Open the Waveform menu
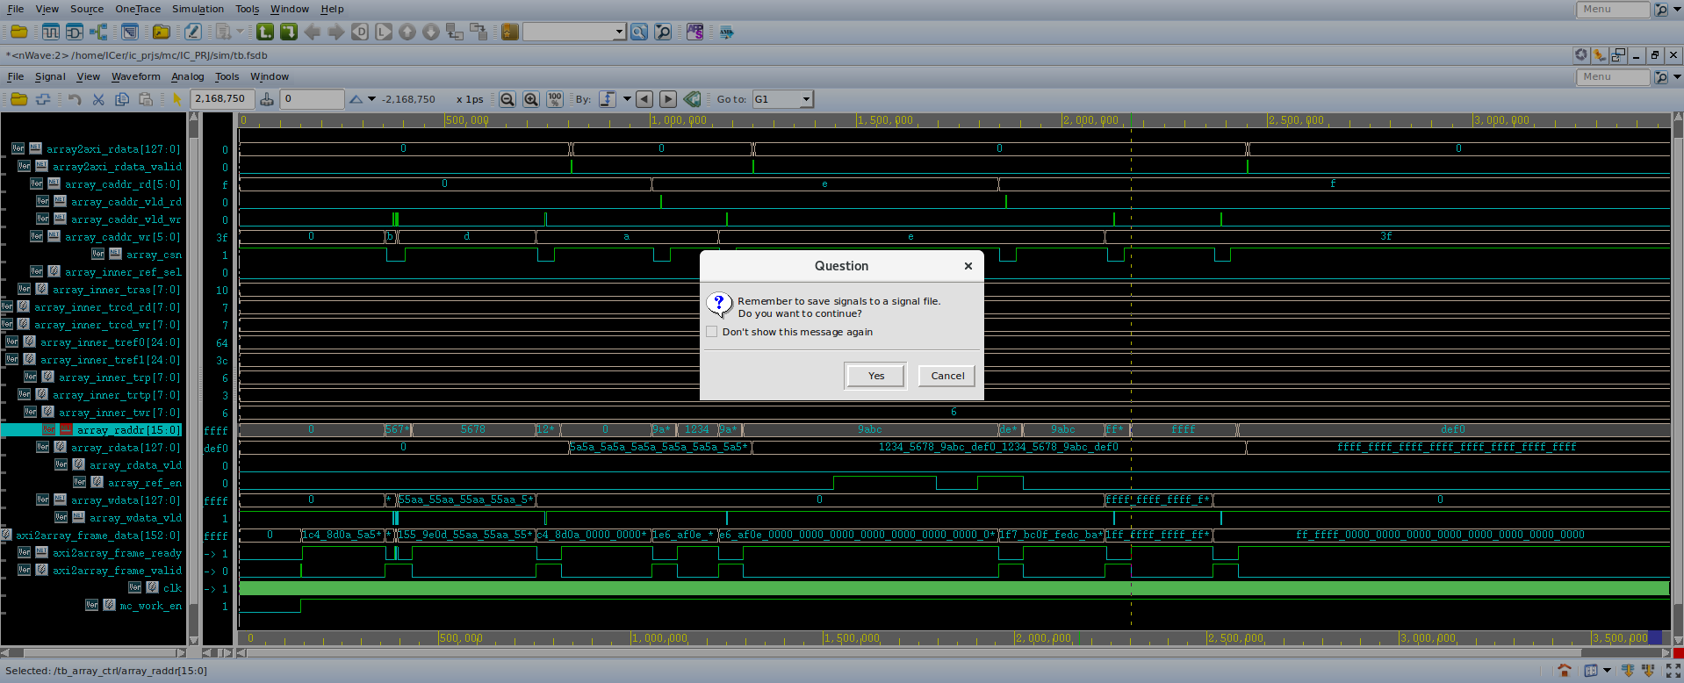Image resolution: width=1684 pixels, height=683 pixels. 135,76
